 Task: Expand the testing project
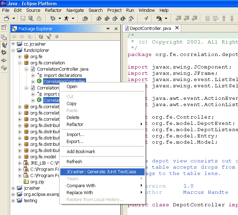[13, 201]
